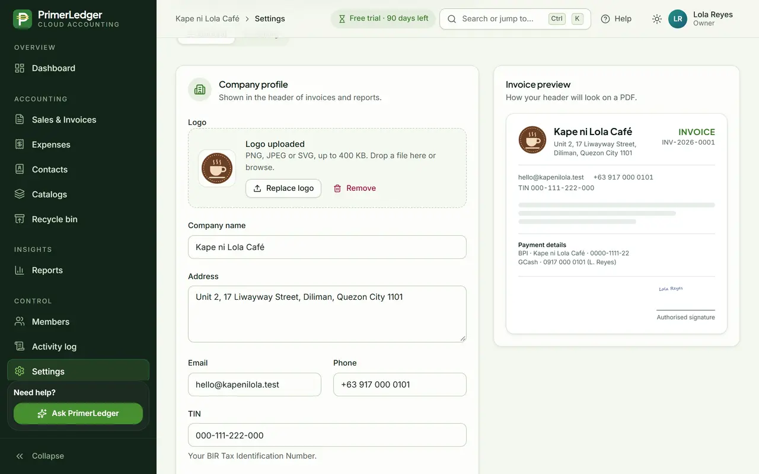Click the resize grip of Address box
Viewport: 759px width, 474px height.
coord(463,338)
